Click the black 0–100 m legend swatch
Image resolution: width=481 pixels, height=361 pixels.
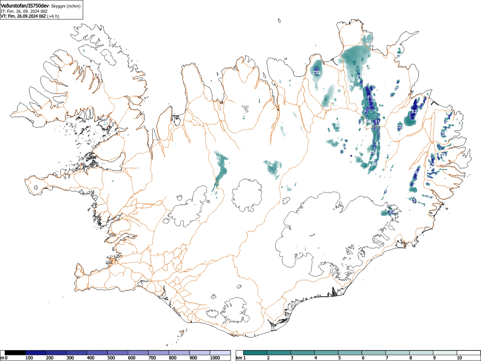click(x=15, y=353)
